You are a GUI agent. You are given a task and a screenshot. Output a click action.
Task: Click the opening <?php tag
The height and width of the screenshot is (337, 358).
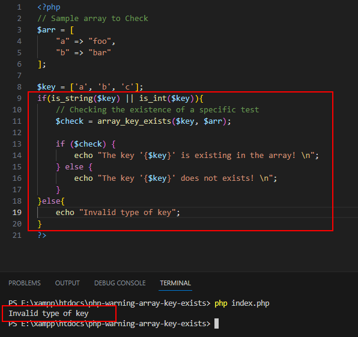49,7
